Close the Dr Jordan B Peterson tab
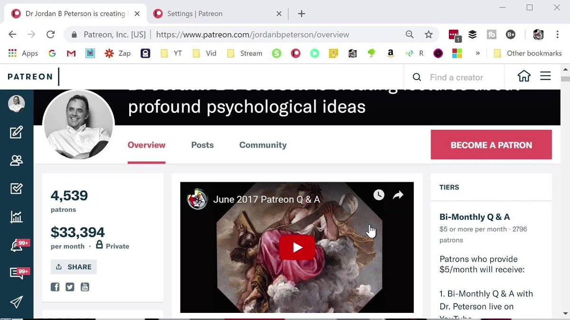 pyautogui.click(x=137, y=14)
